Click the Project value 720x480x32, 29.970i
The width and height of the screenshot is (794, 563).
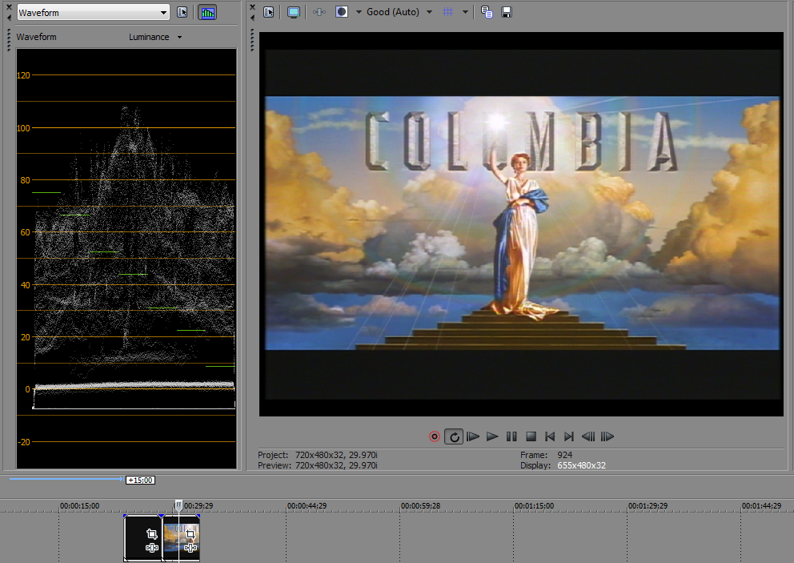[336, 455]
